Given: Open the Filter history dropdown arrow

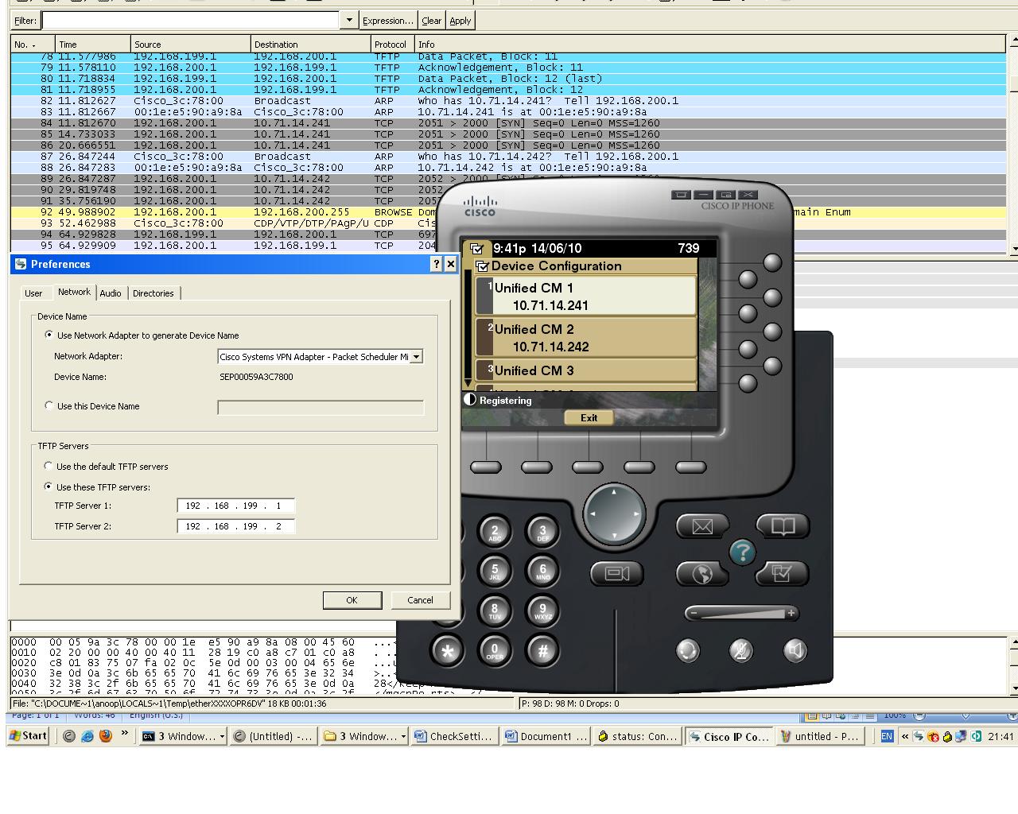Looking at the screenshot, I should 348,20.
